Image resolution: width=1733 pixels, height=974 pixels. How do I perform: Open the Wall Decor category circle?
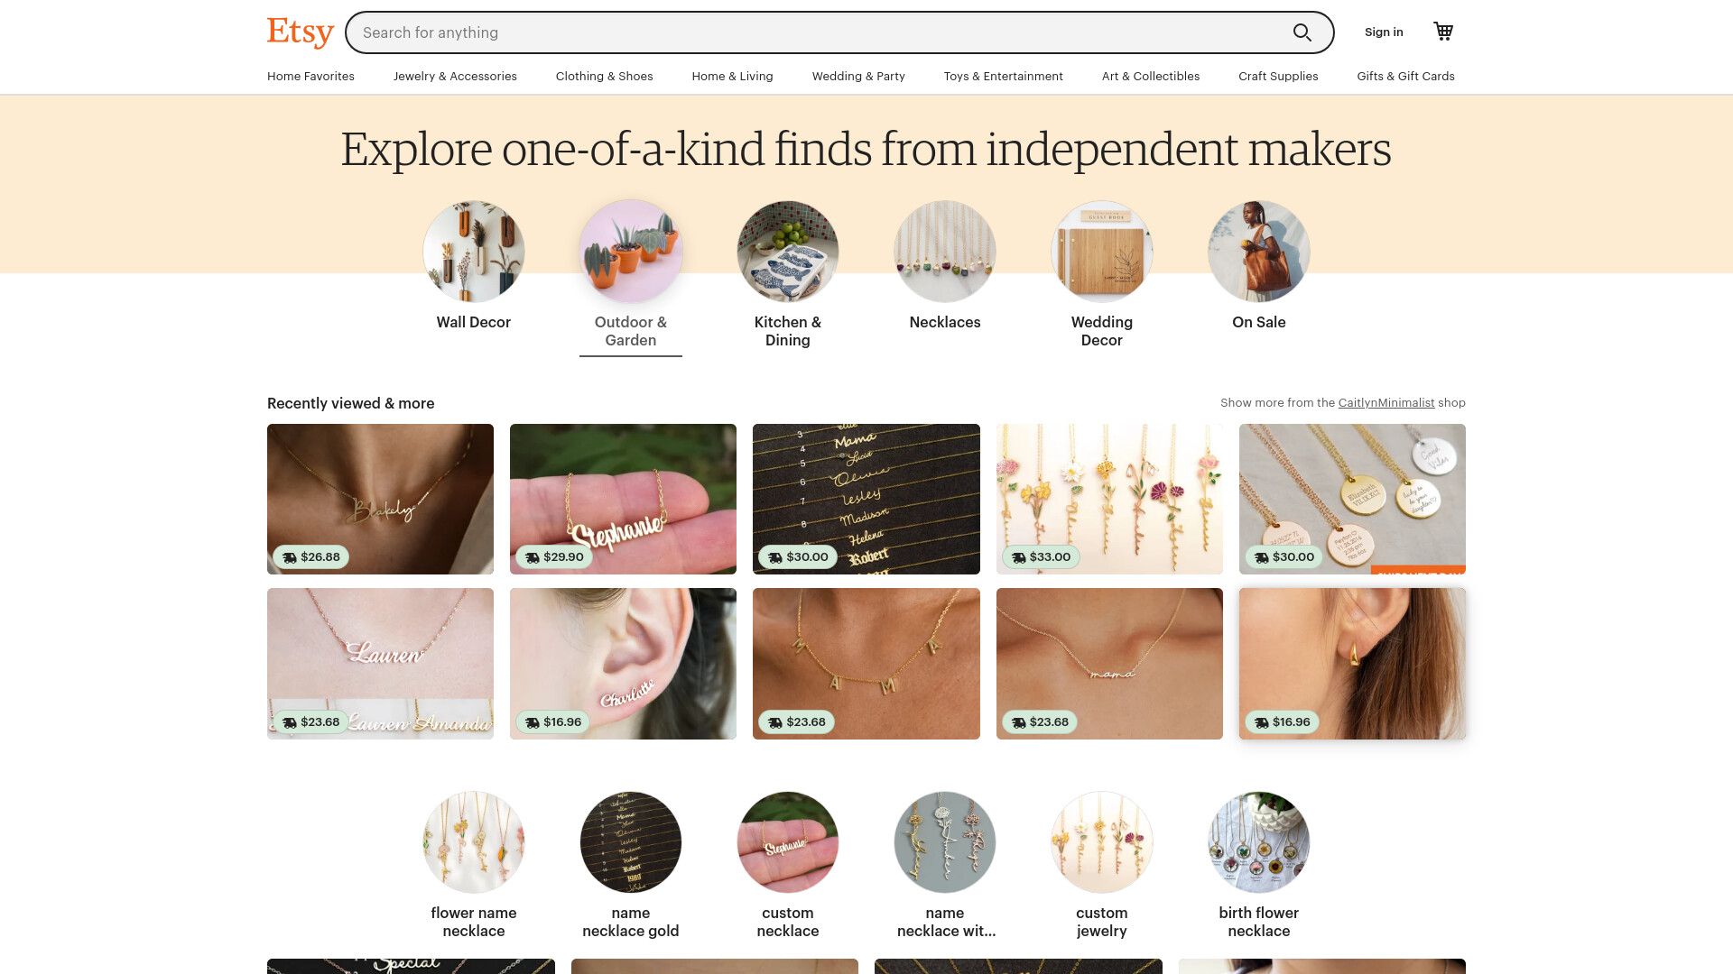[x=474, y=252]
